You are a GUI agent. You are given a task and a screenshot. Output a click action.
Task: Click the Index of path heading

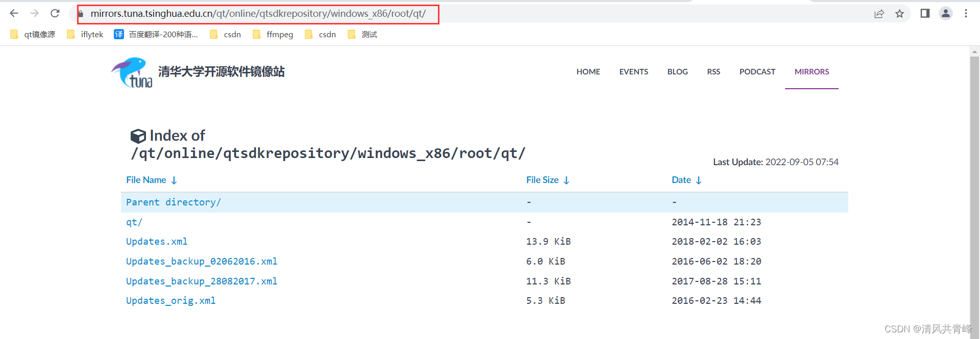click(x=328, y=145)
